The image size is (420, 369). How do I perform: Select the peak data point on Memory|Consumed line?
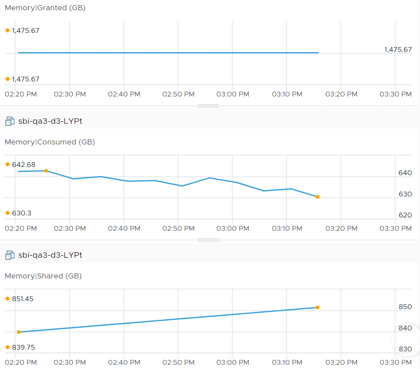tap(46, 171)
